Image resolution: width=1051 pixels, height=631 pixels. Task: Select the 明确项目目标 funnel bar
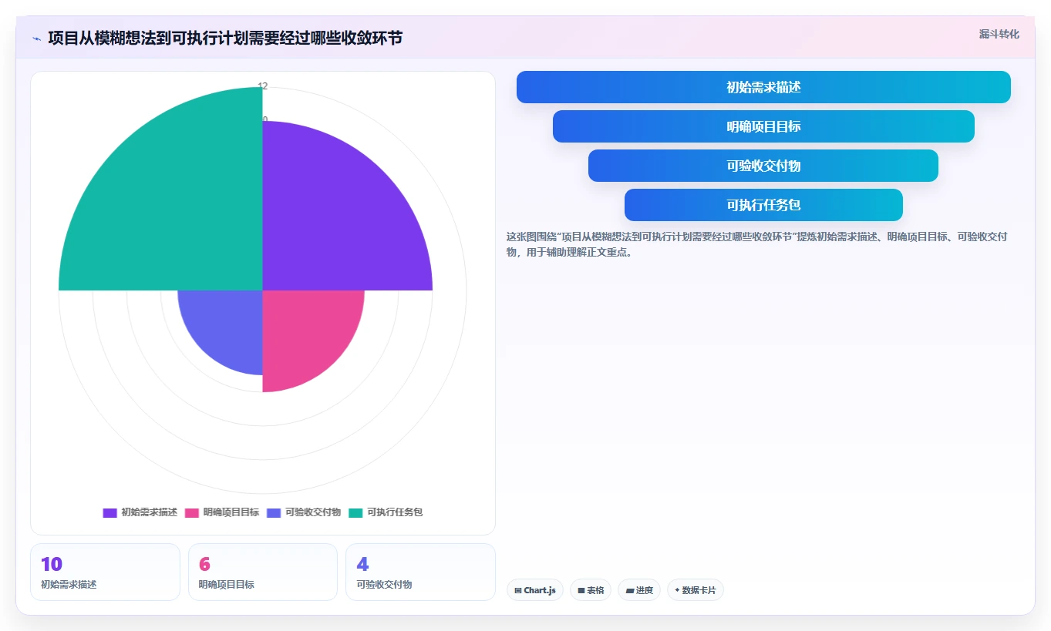pos(763,126)
